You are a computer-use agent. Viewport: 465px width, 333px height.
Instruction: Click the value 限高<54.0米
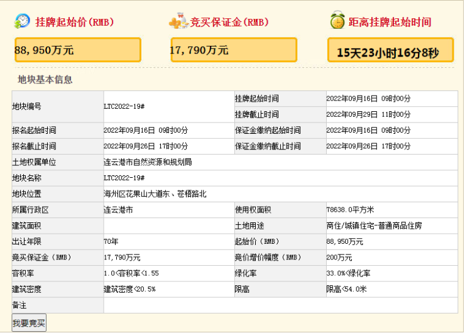click(x=346, y=290)
